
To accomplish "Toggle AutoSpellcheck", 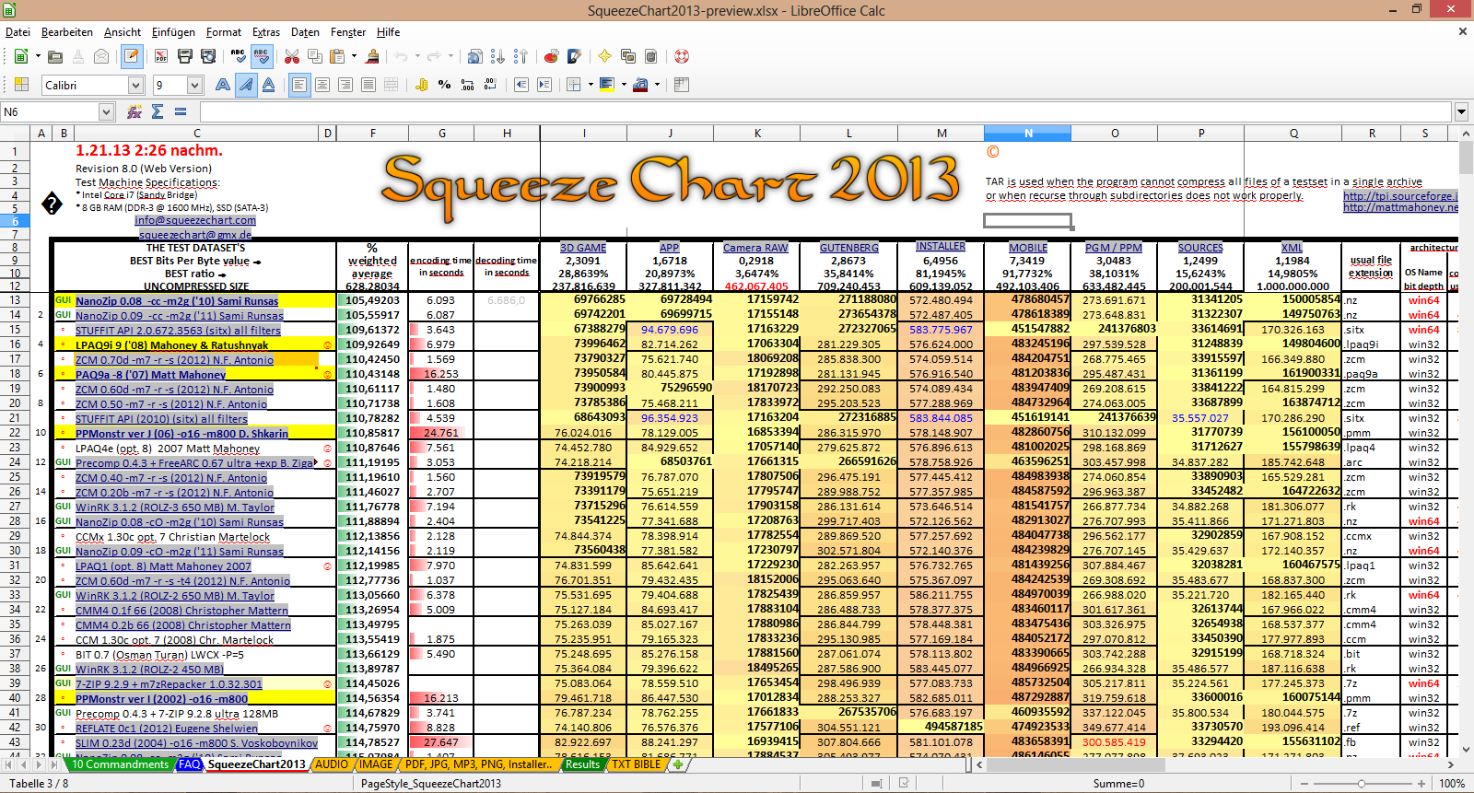I will (x=262, y=56).
